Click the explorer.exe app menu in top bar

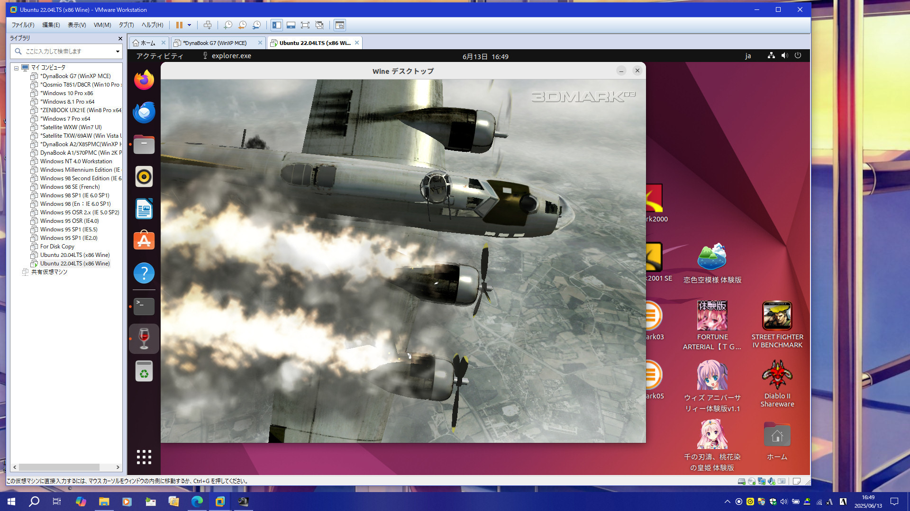pos(227,56)
